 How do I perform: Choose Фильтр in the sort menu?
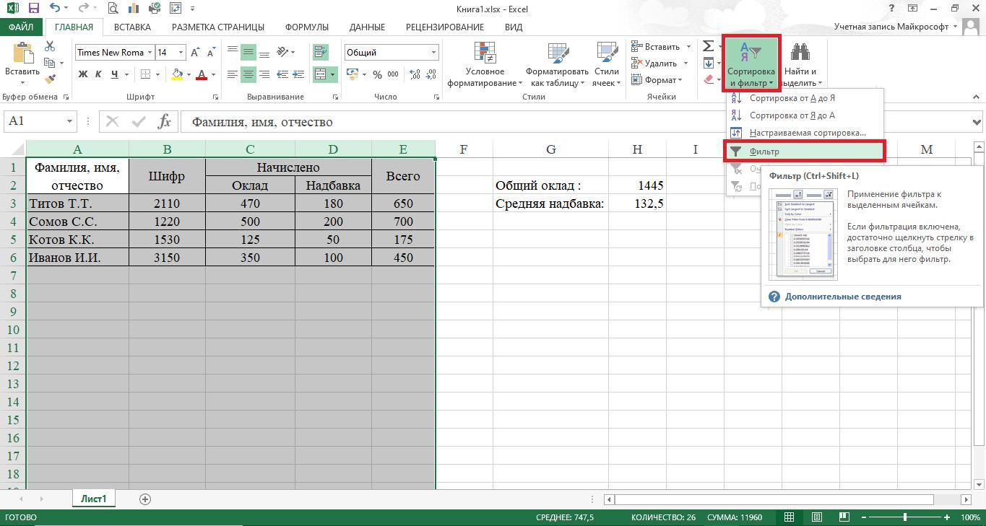(804, 152)
